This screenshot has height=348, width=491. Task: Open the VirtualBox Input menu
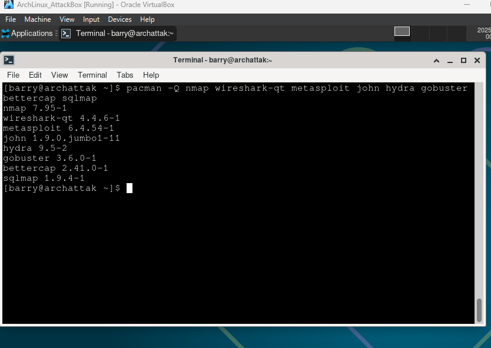[x=91, y=19]
